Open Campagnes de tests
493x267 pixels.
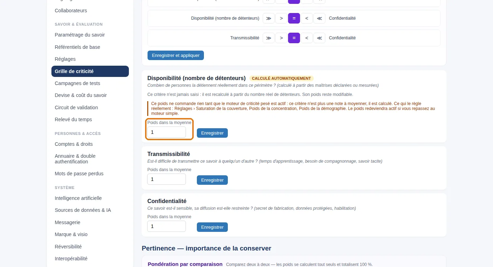pos(90,83)
